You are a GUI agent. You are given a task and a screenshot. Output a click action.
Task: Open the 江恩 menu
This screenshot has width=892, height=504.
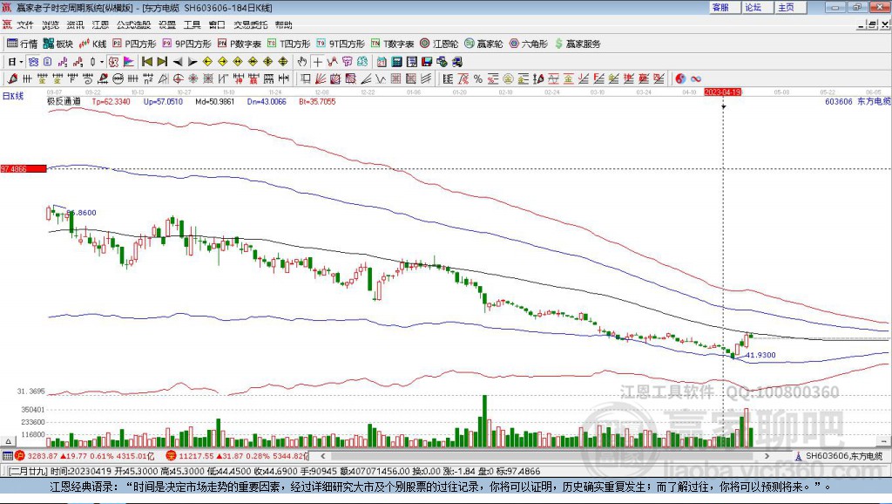coord(100,24)
